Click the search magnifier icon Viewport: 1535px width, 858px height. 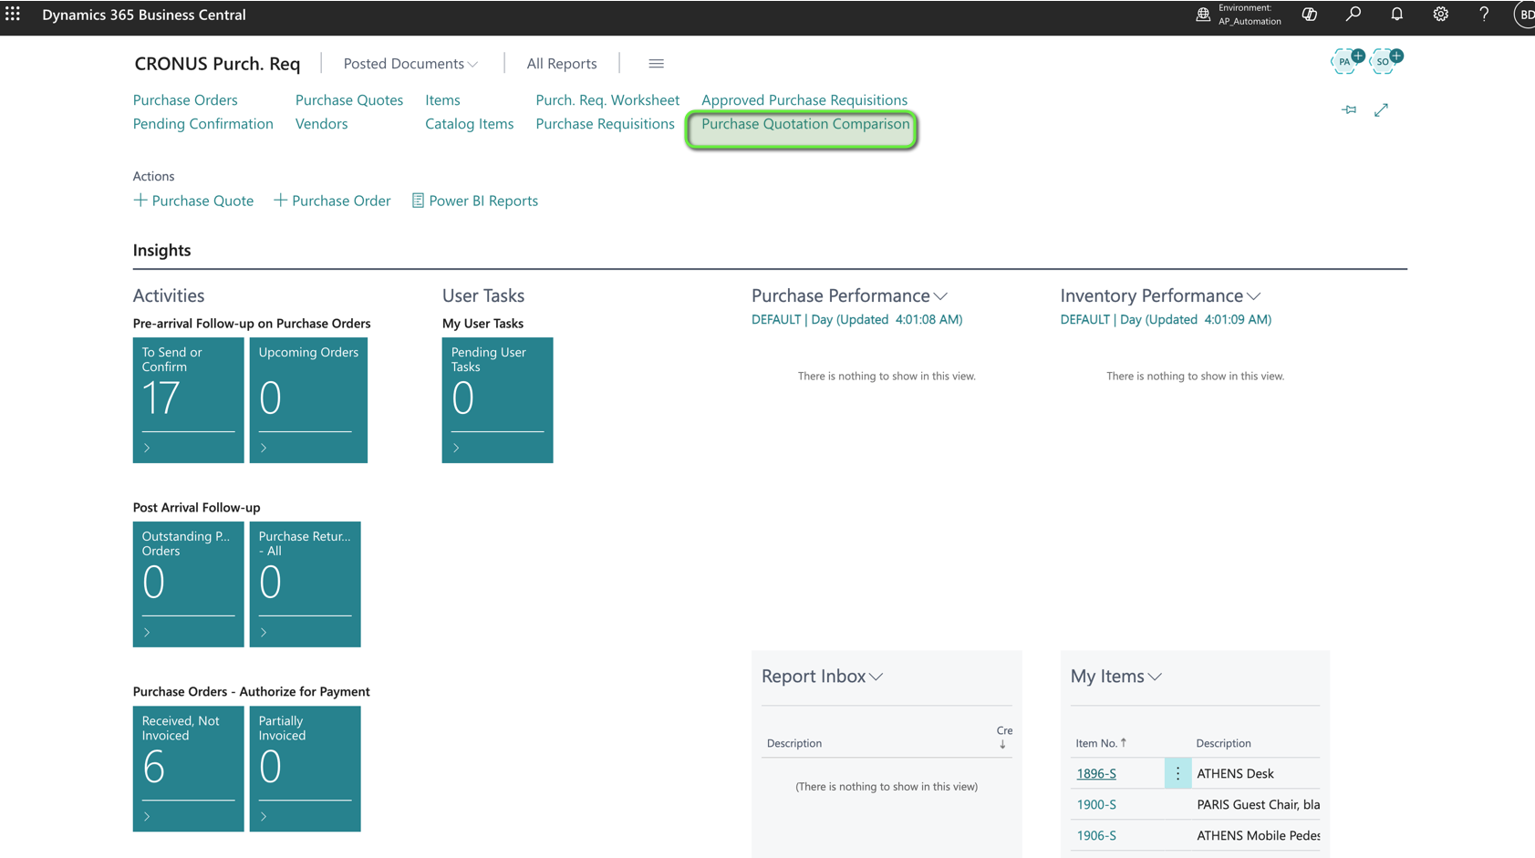point(1353,15)
